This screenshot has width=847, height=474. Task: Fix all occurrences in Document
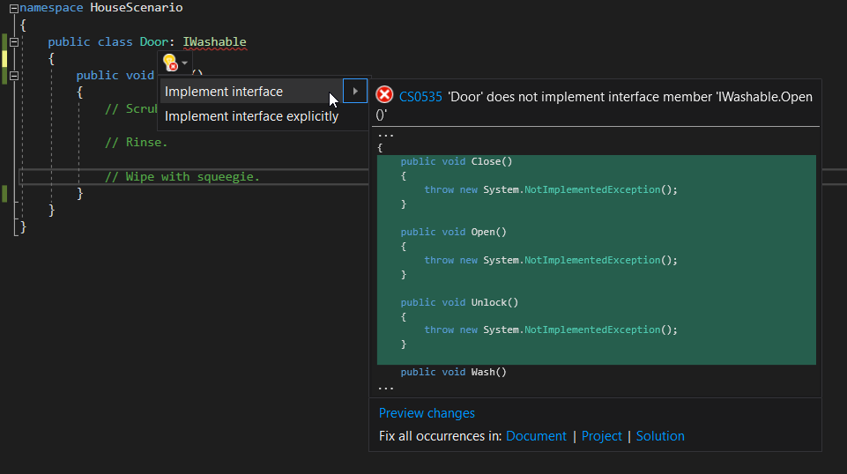coord(536,435)
